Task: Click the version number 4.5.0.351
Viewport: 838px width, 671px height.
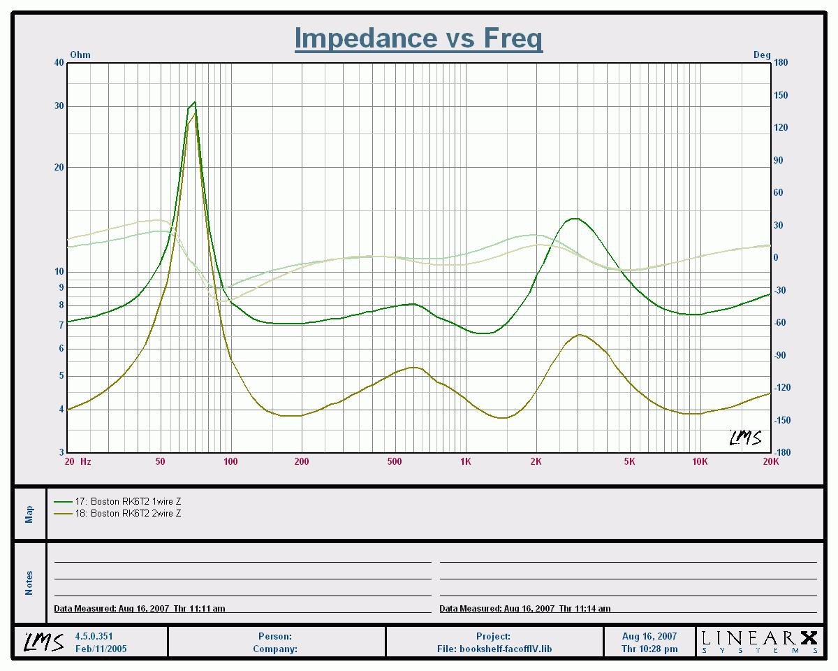Action: 94,636
